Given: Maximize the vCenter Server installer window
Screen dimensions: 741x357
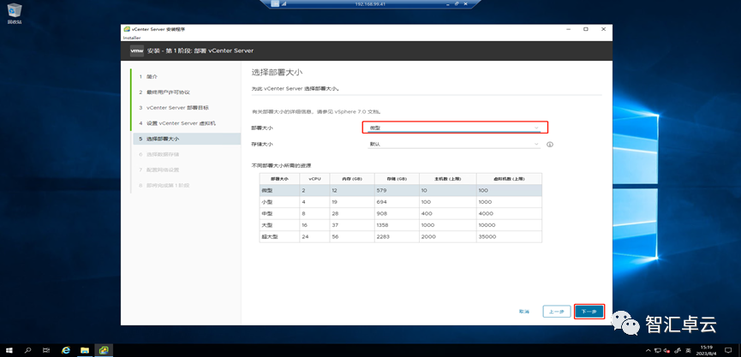Looking at the screenshot, I should [586, 29].
